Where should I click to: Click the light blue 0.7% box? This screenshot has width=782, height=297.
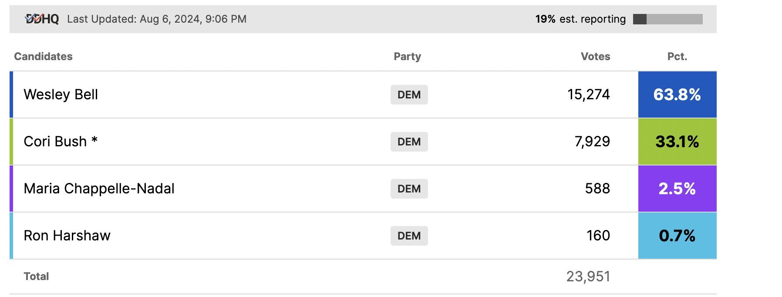pyautogui.click(x=677, y=236)
